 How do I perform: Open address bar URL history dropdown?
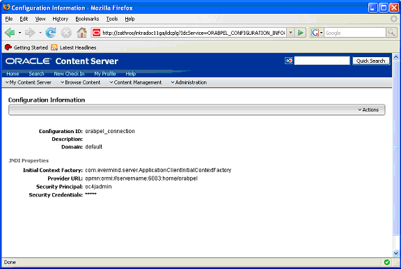click(290, 33)
